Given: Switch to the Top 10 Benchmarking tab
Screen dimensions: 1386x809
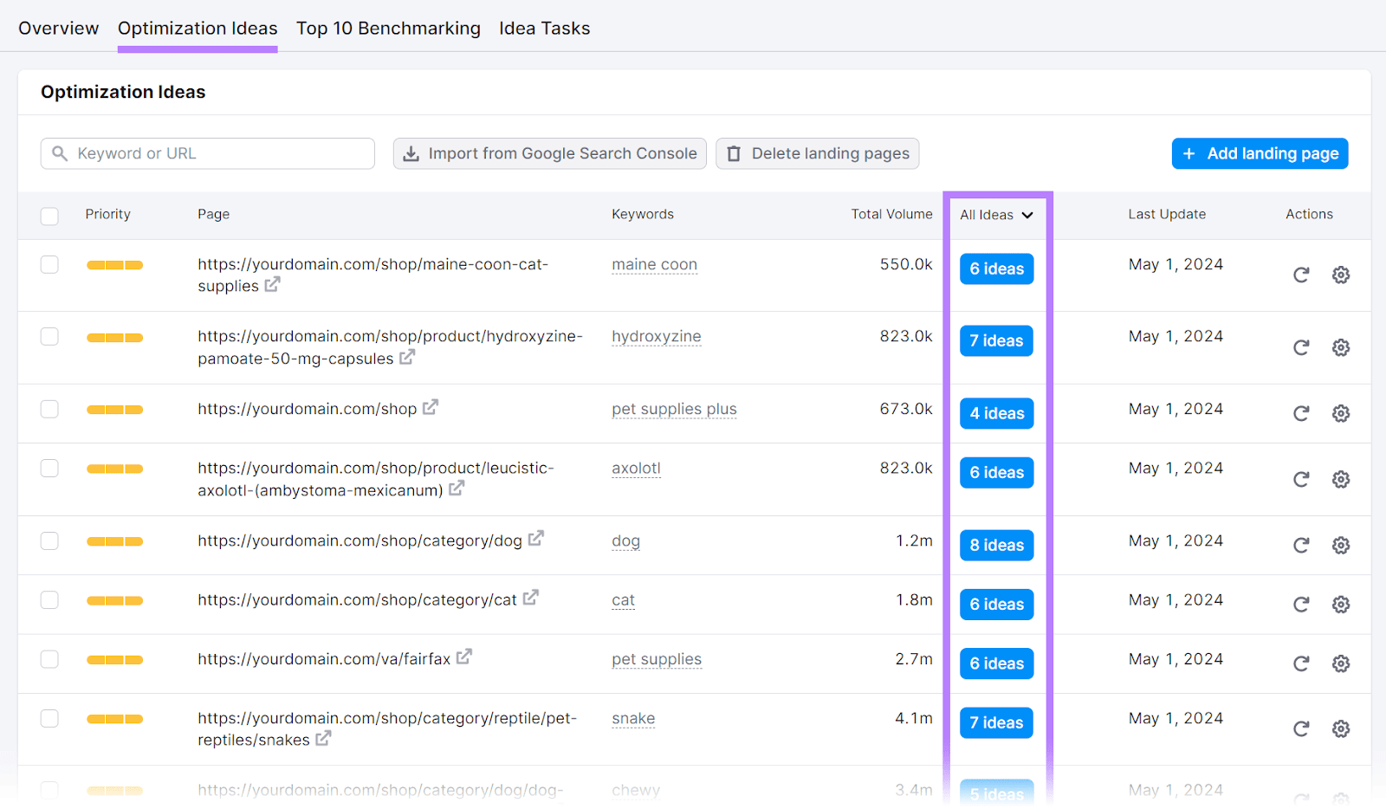Looking at the screenshot, I should [388, 28].
